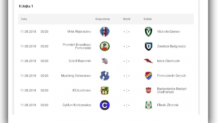Open the Mustang Ostaszewo blue crest

tap(105, 76)
